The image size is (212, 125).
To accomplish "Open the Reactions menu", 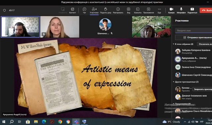I will [118, 10].
